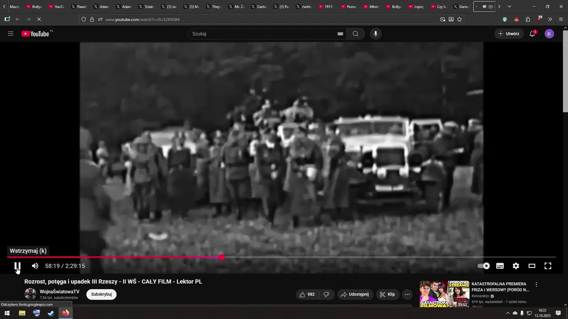The width and height of the screenshot is (568, 319).
Task: Dislike the video with thumbs down
Action: coord(327,294)
